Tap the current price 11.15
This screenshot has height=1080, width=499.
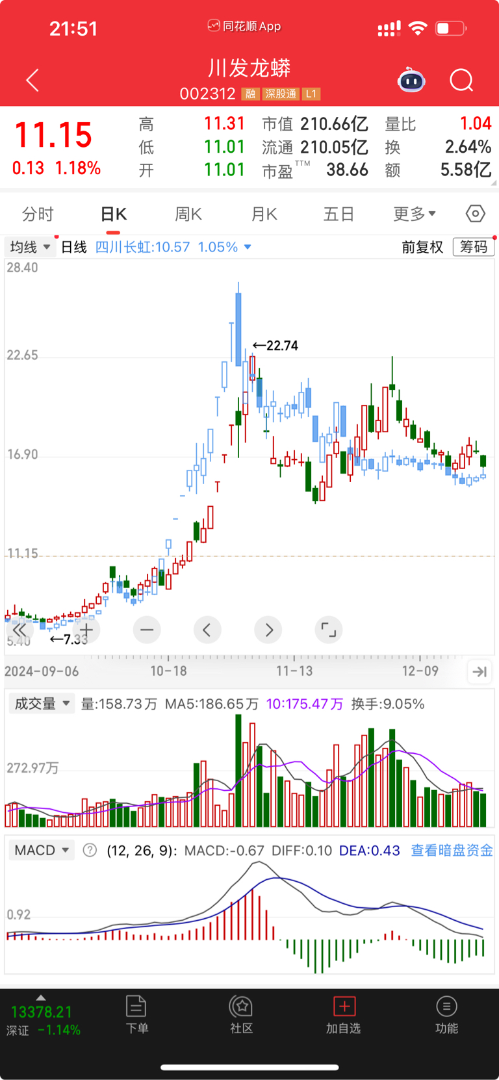click(53, 135)
